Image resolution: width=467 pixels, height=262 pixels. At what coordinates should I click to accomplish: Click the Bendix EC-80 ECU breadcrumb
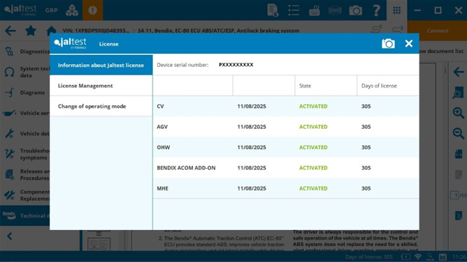[218, 31]
